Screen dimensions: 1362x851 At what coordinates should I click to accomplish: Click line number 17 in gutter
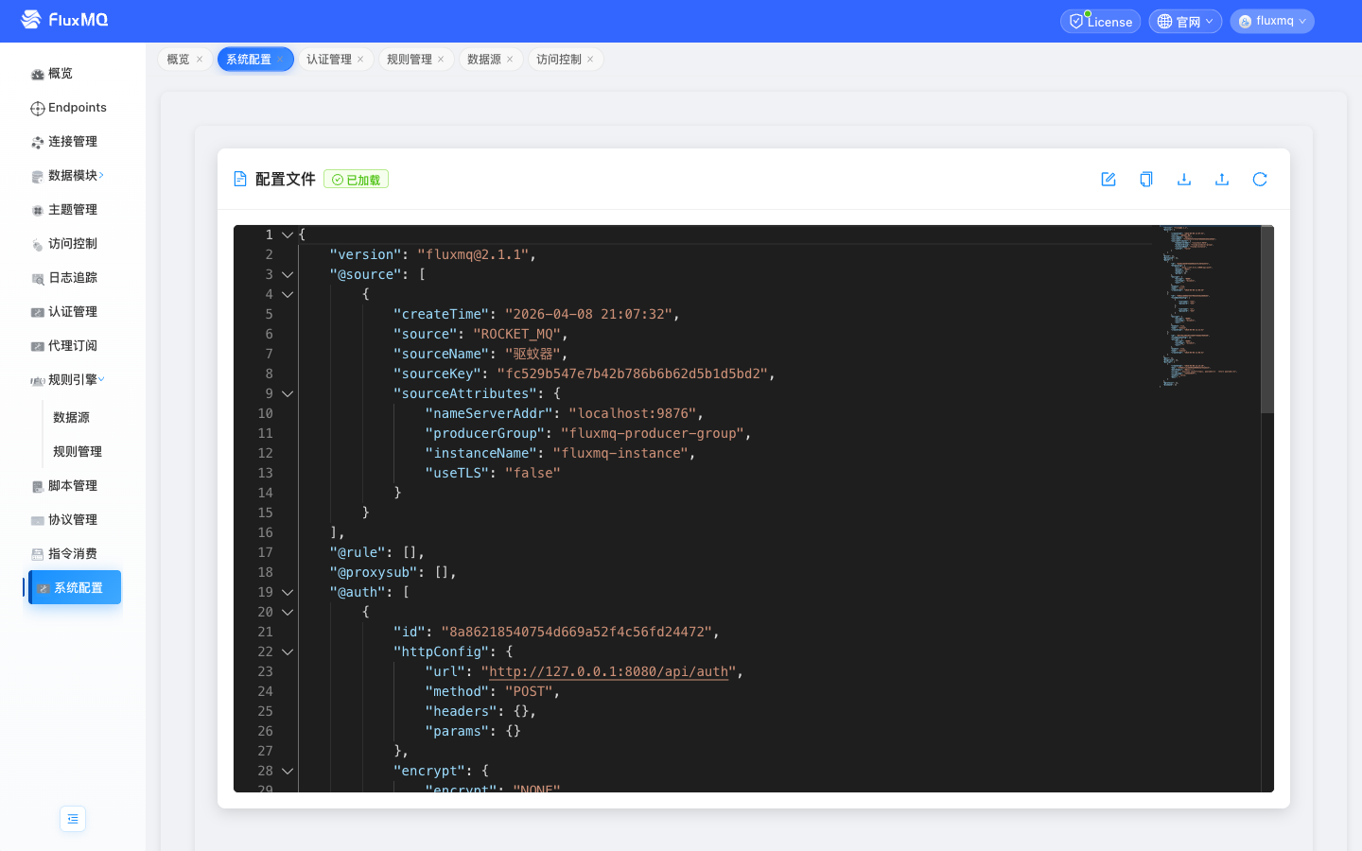(x=265, y=552)
